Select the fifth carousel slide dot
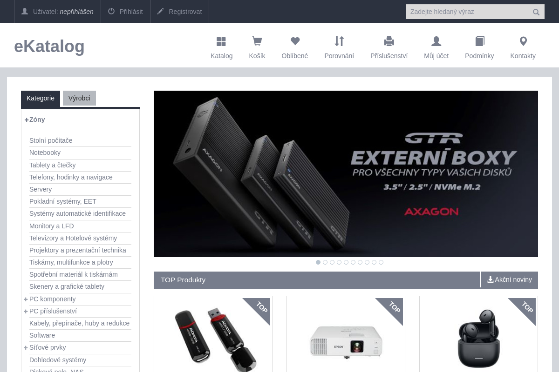 pos(346,262)
